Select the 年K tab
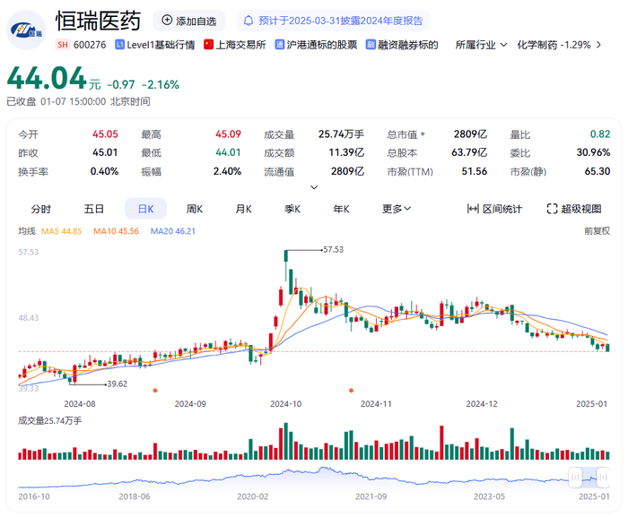 [341, 209]
